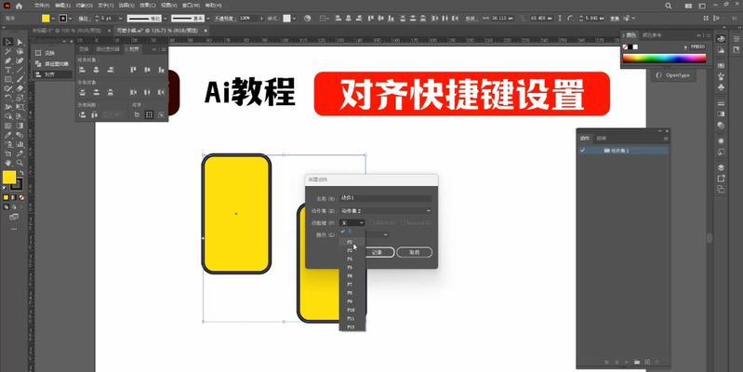Select the Direct Selection tool
Viewport: 743px width, 372px height.
pyautogui.click(x=20, y=42)
